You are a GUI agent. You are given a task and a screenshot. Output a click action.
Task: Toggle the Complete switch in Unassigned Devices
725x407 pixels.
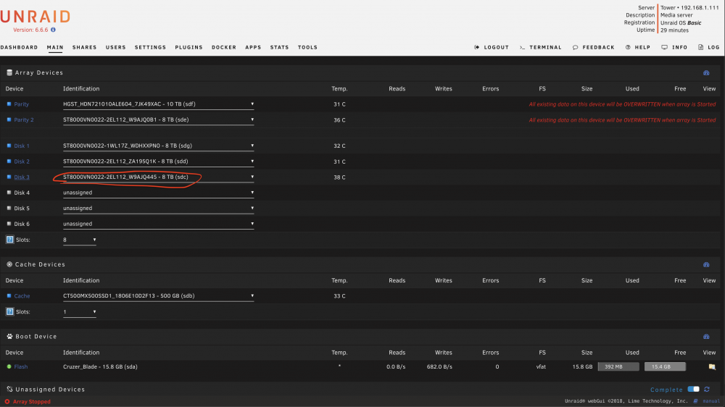pyautogui.click(x=693, y=389)
